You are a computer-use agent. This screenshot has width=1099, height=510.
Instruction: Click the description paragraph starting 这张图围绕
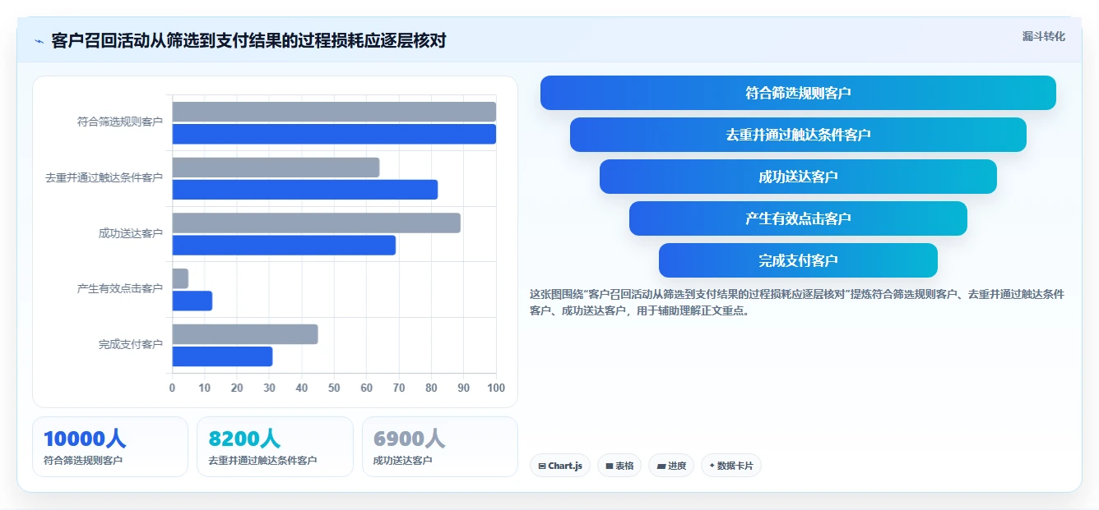(x=797, y=302)
